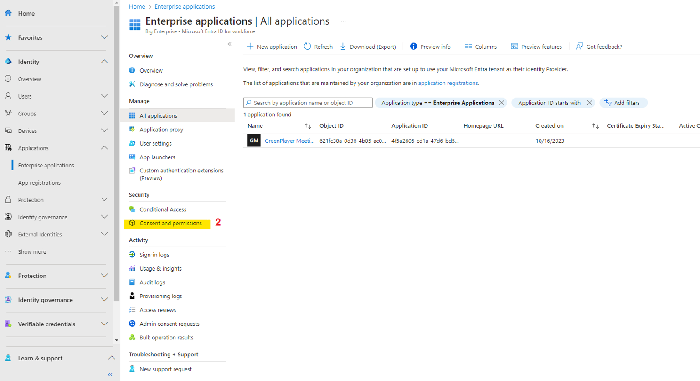Click the Download (Export) arrow icon
This screenshot has height=381, width=700.
pos(343,47)
